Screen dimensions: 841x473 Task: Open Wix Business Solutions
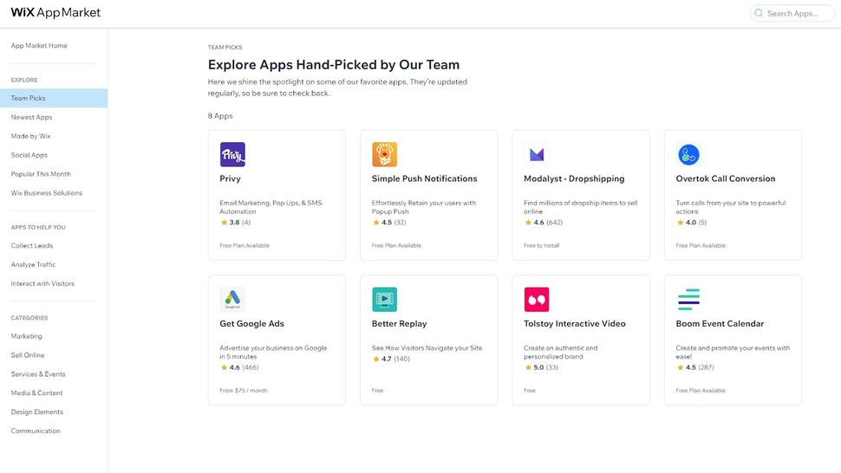(x=47, y=193)
